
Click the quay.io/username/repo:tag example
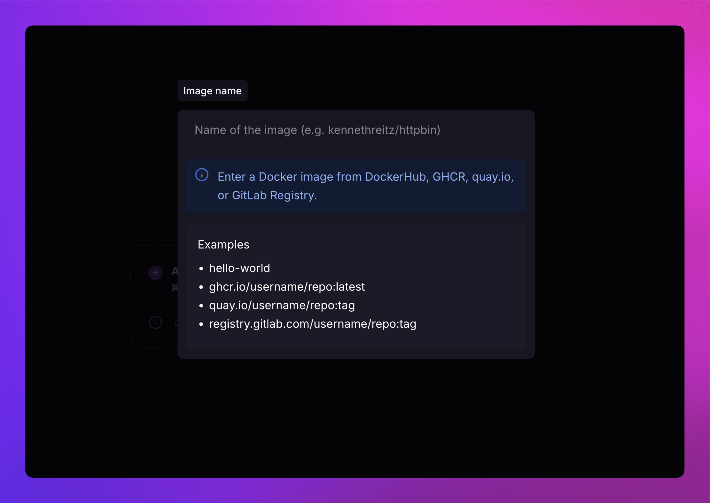282,305
